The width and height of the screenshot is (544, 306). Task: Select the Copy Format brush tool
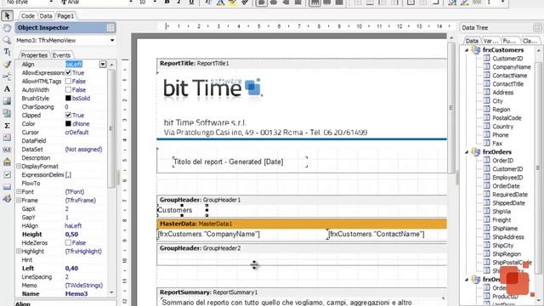coord(7,65)
